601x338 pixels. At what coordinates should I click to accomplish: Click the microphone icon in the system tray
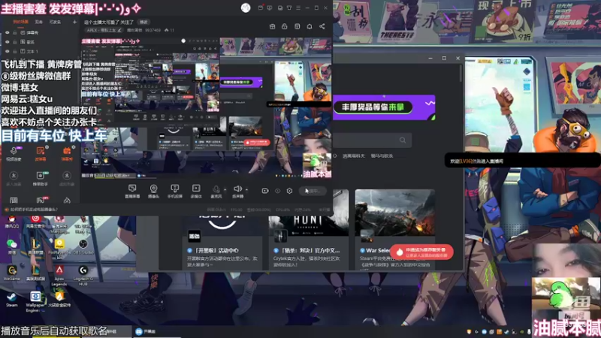click(x=529, y=332)
